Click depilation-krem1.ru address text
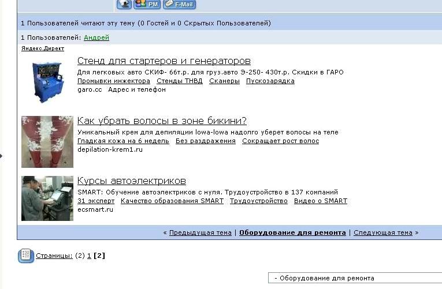 click(110, 149)
